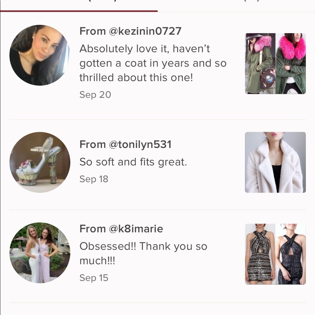Image resolution: width=315 pixels, height=315 pixels.
Task: Click the Sep 18 review date
Action: pos(94,179)
